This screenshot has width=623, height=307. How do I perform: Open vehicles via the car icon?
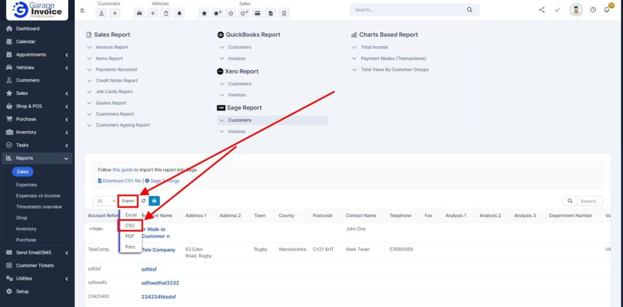tap(139, 13)
